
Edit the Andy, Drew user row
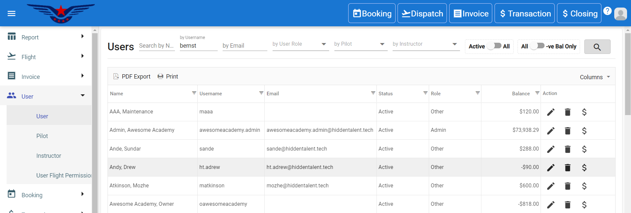point(551,168)
